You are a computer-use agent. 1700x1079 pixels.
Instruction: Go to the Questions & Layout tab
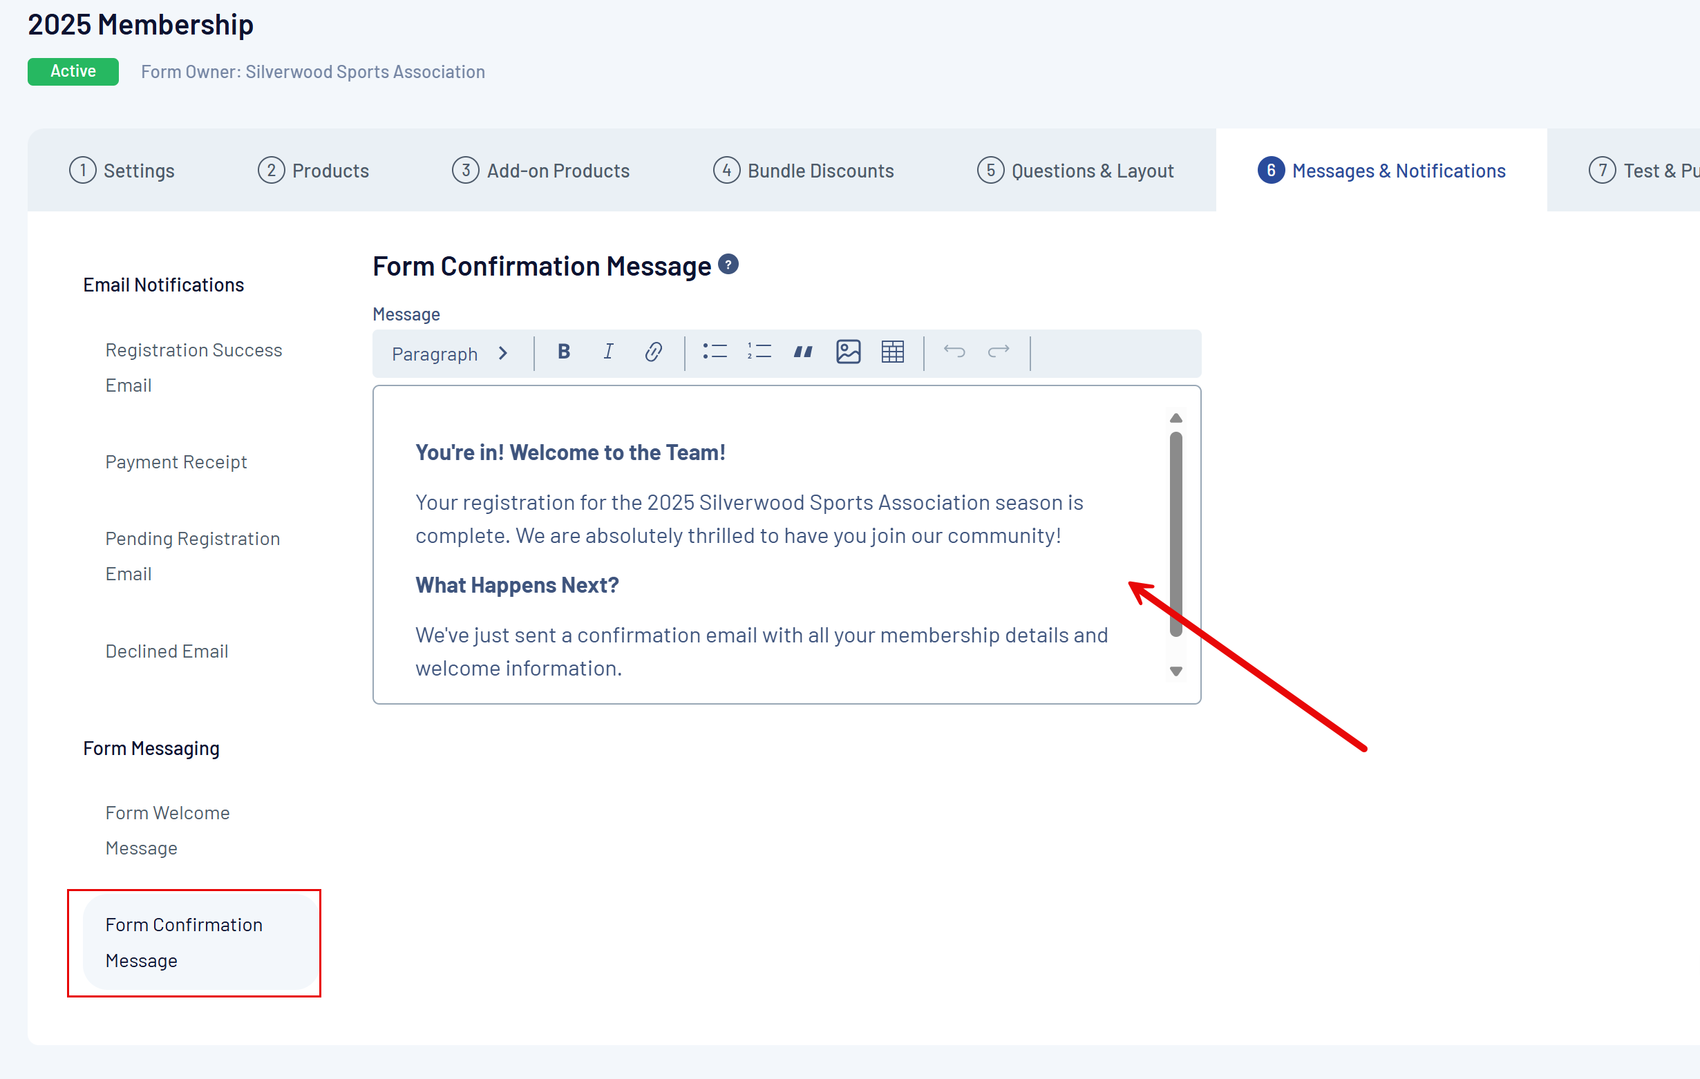pyautogui.click(x=1075, y=171)
